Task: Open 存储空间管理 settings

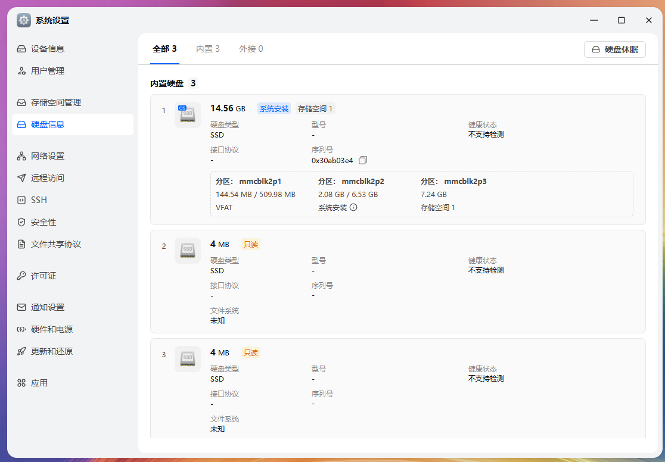Action: point(54,102)
